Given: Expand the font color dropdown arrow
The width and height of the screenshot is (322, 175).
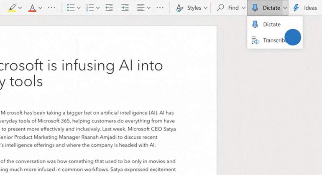Looking at the screenshot, I should pyautogui.click(x=40, y=8).
